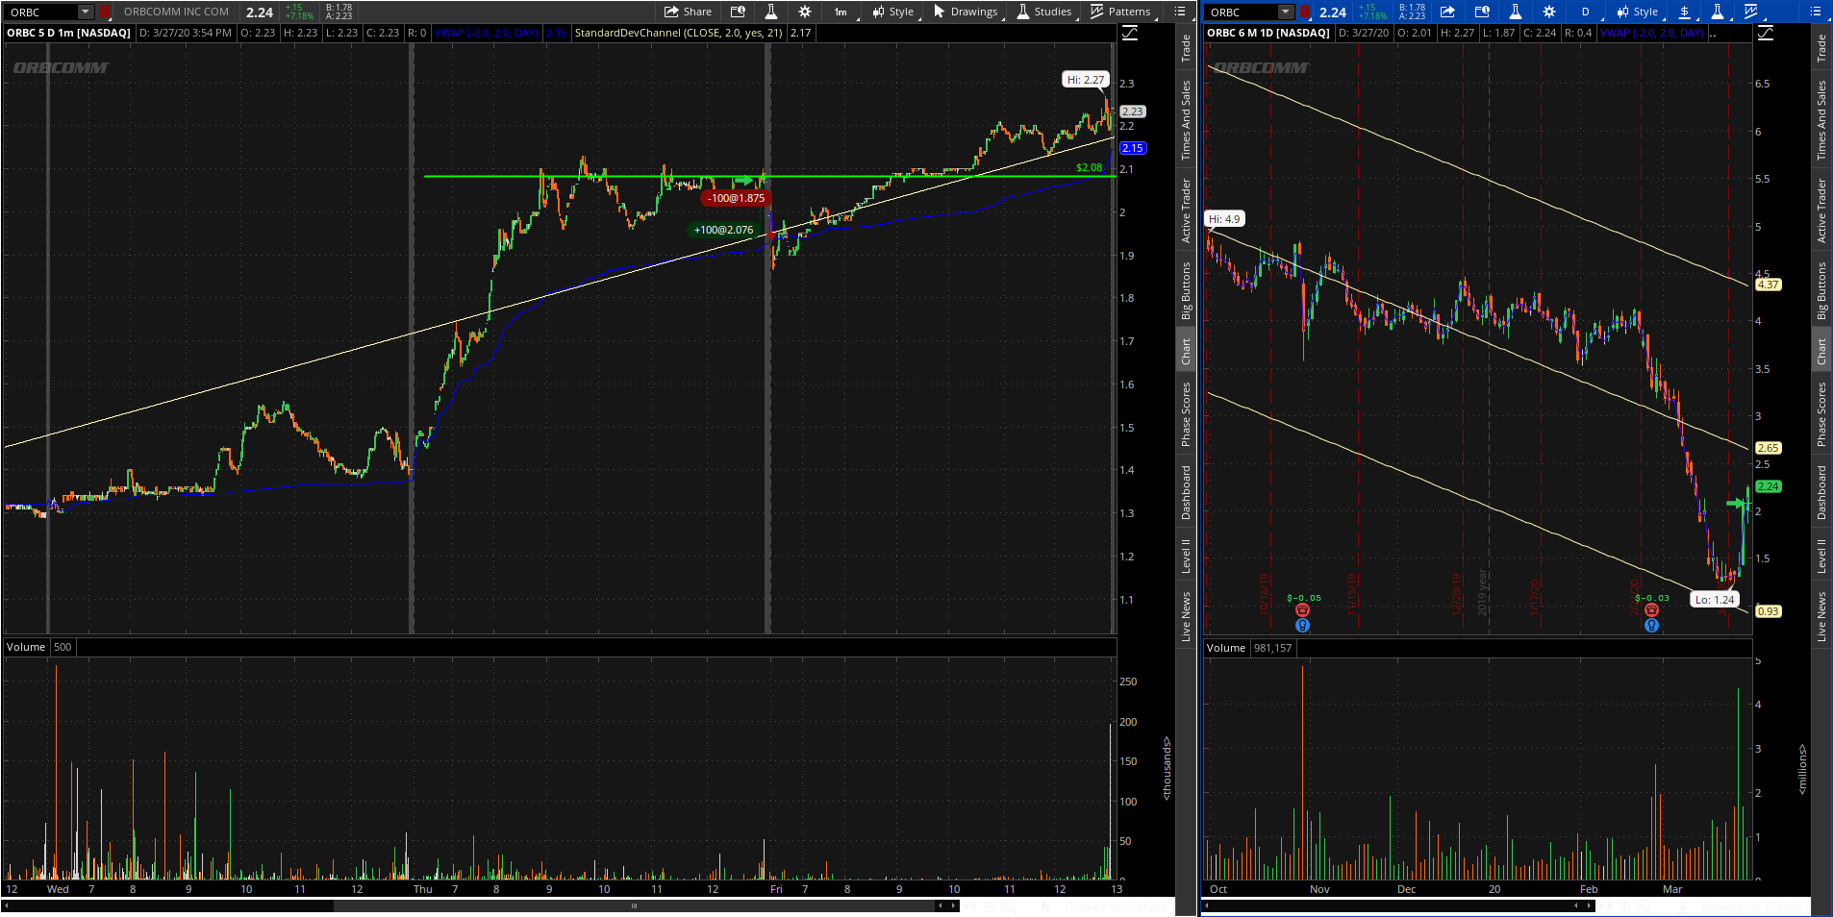Click the first flask icon in right chart toolbar

(x=1515, y=12)
